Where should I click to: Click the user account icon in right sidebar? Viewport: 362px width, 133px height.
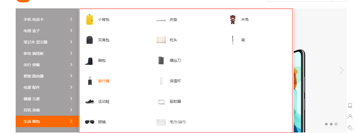350,117
